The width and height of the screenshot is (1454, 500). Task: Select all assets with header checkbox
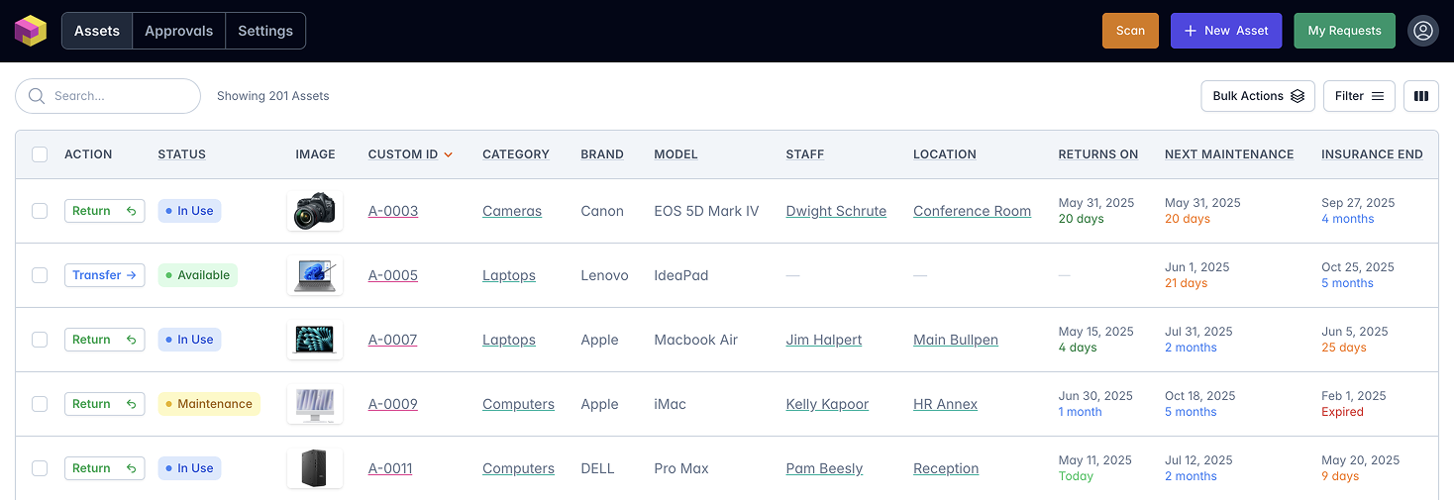click(x=40, y=154)
